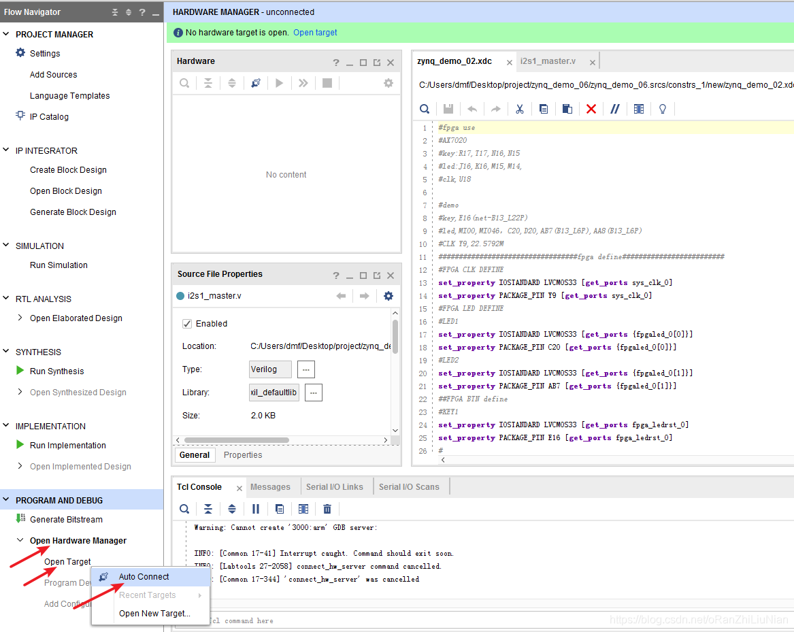Screen dimensions: 794x632
Task: Collapse SIMULATION section
Action: (x=6, y=246)
